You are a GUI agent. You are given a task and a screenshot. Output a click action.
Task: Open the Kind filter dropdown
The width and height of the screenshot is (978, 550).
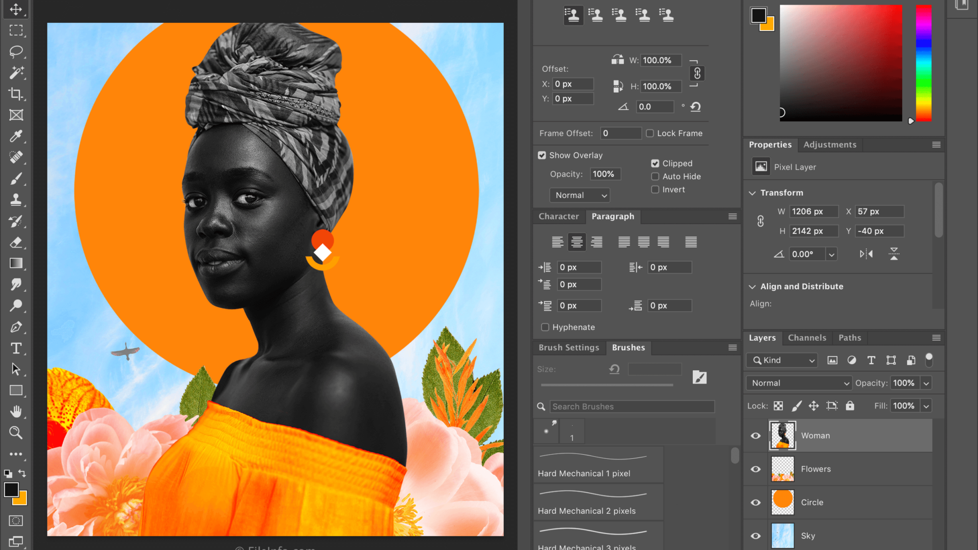pyautogui.click(x=782, y=360)
